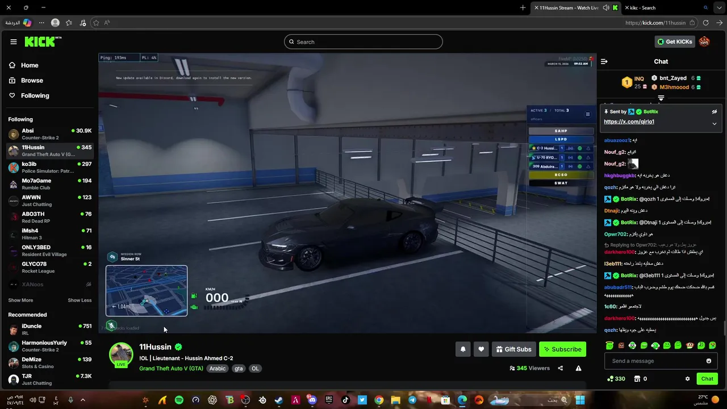
Task: Open pinned link x.com/qirlo1
Action: 629,122
